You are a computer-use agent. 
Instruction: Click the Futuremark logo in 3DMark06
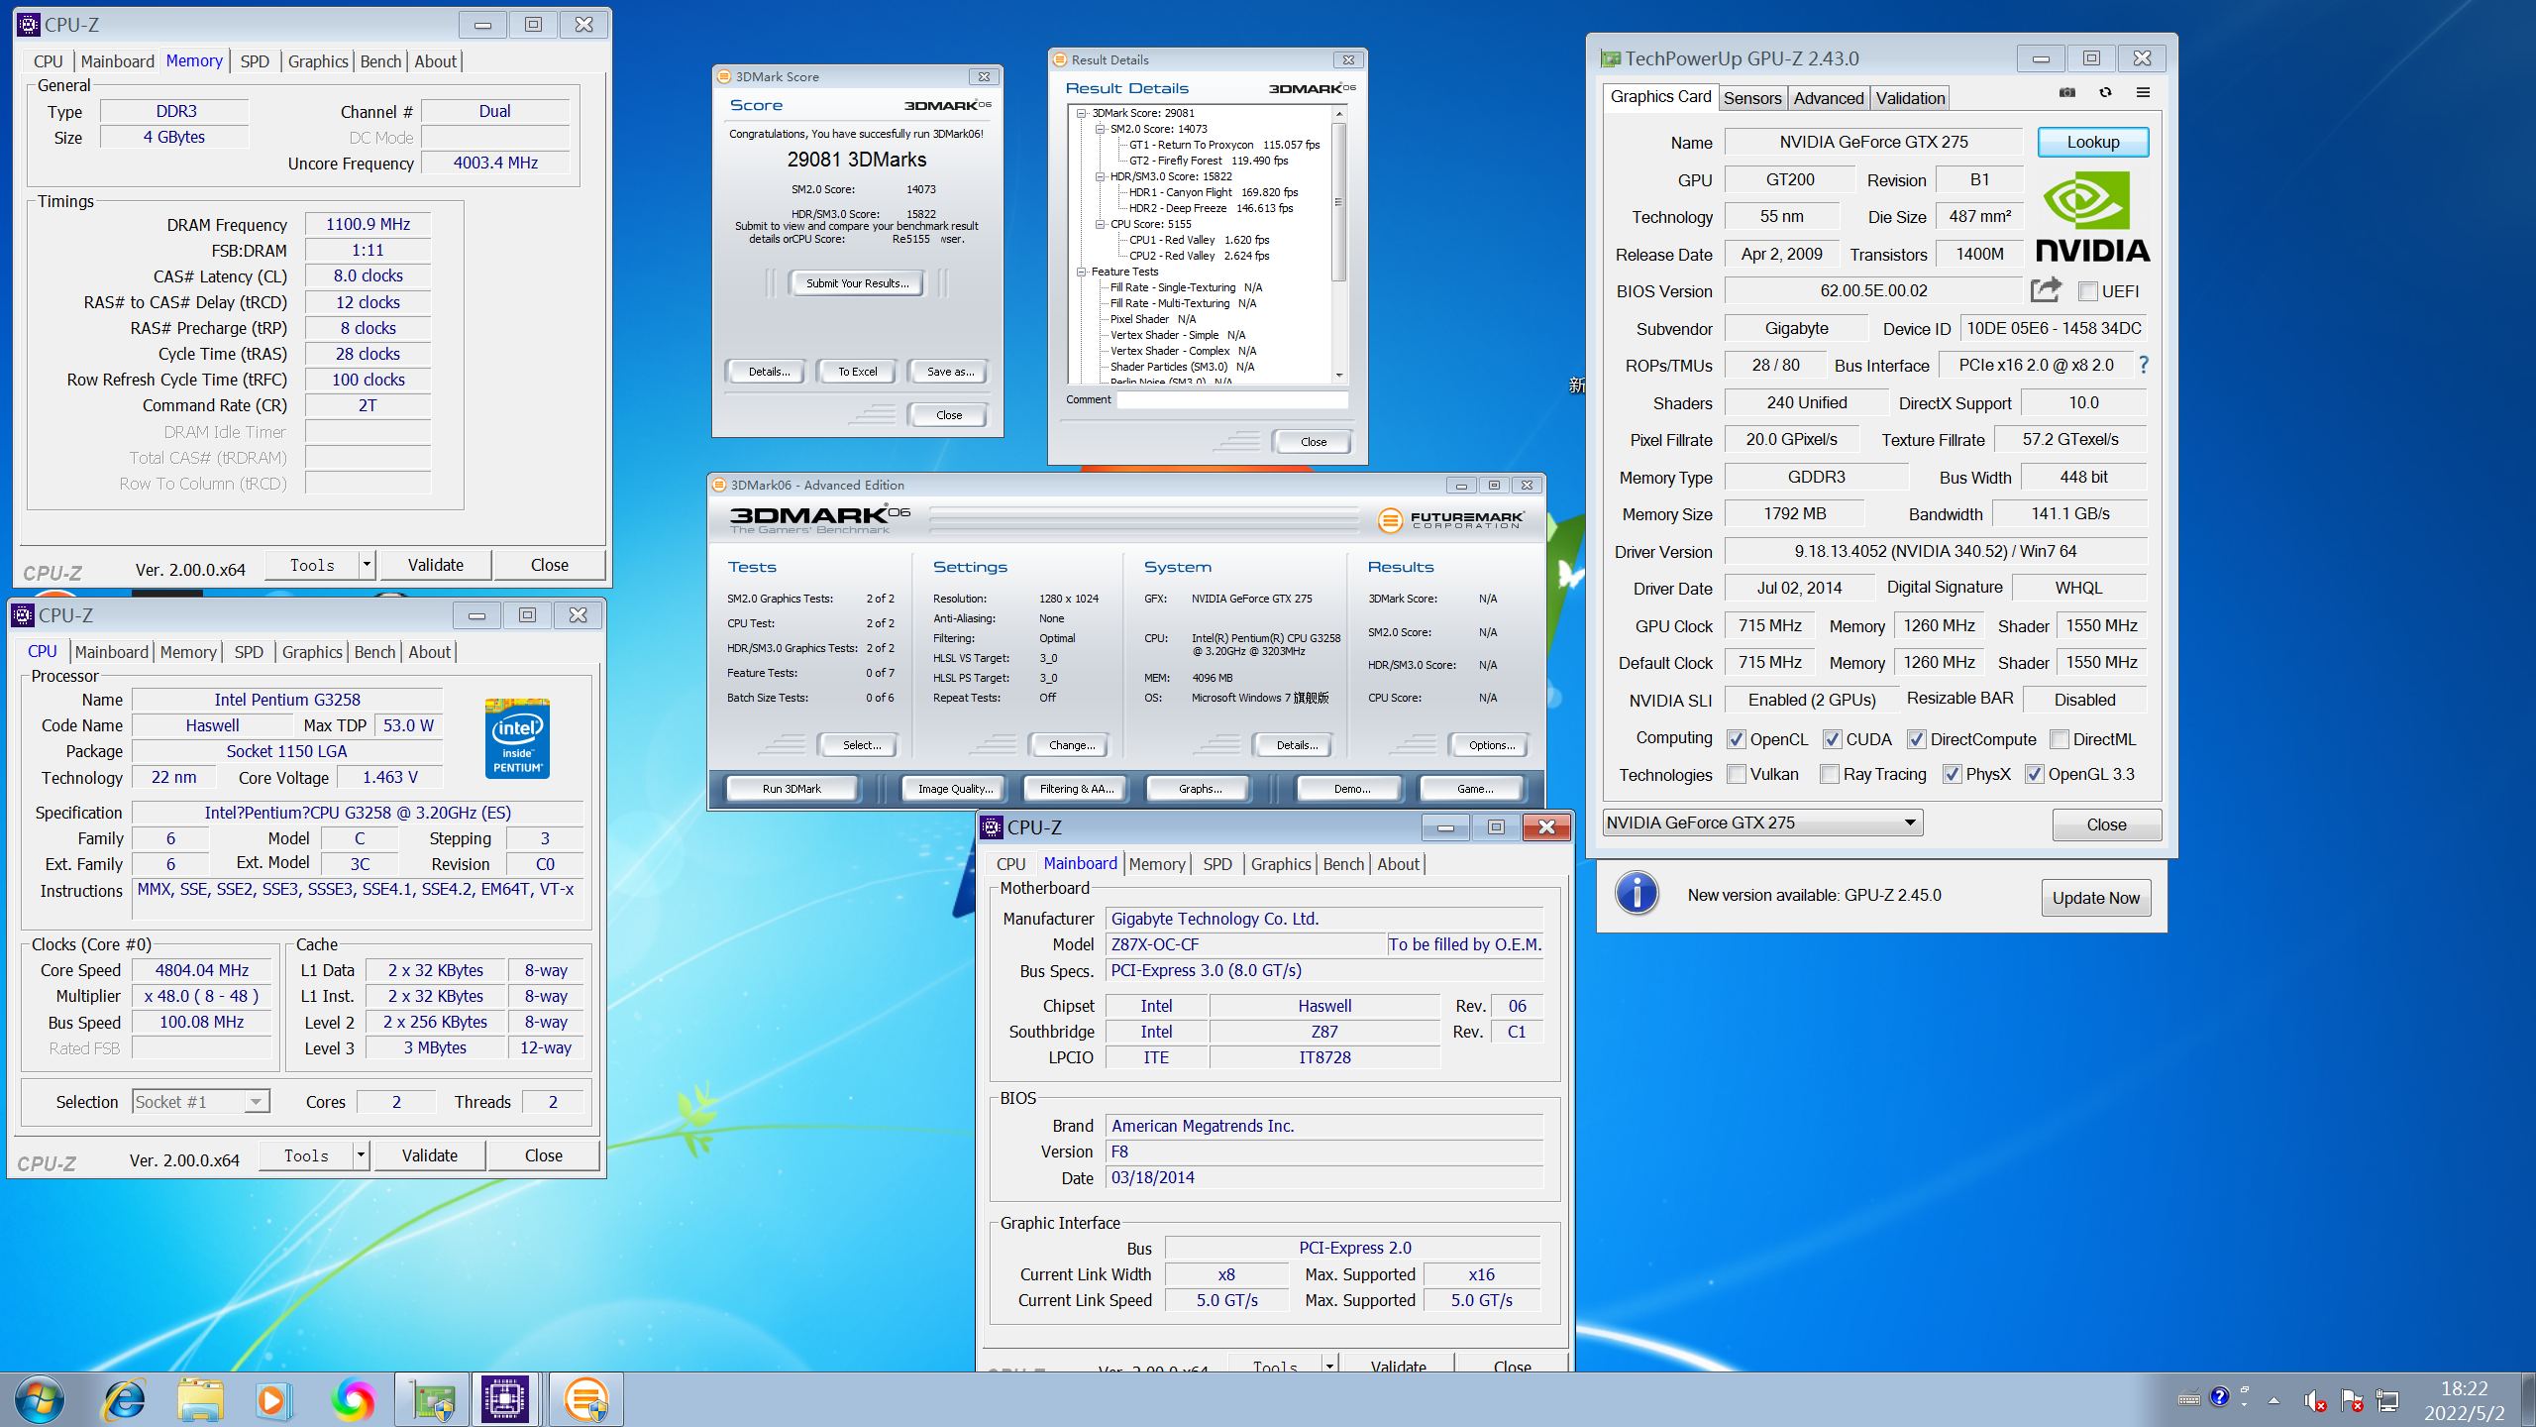point(1450,518)
